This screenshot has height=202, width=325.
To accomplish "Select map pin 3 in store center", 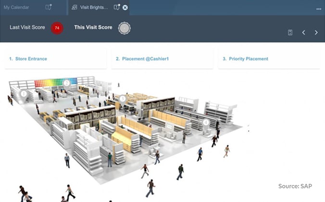I will tap(123, 100).
